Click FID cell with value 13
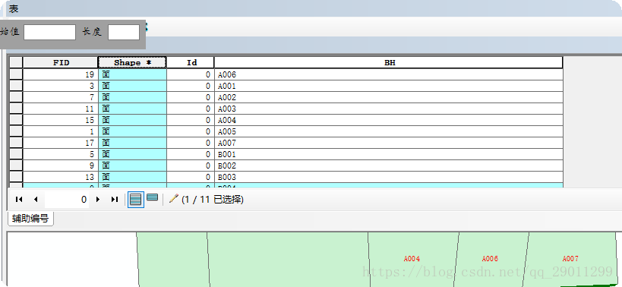The image size is (622, 287). pyautogui.click(x=61, y=177)
